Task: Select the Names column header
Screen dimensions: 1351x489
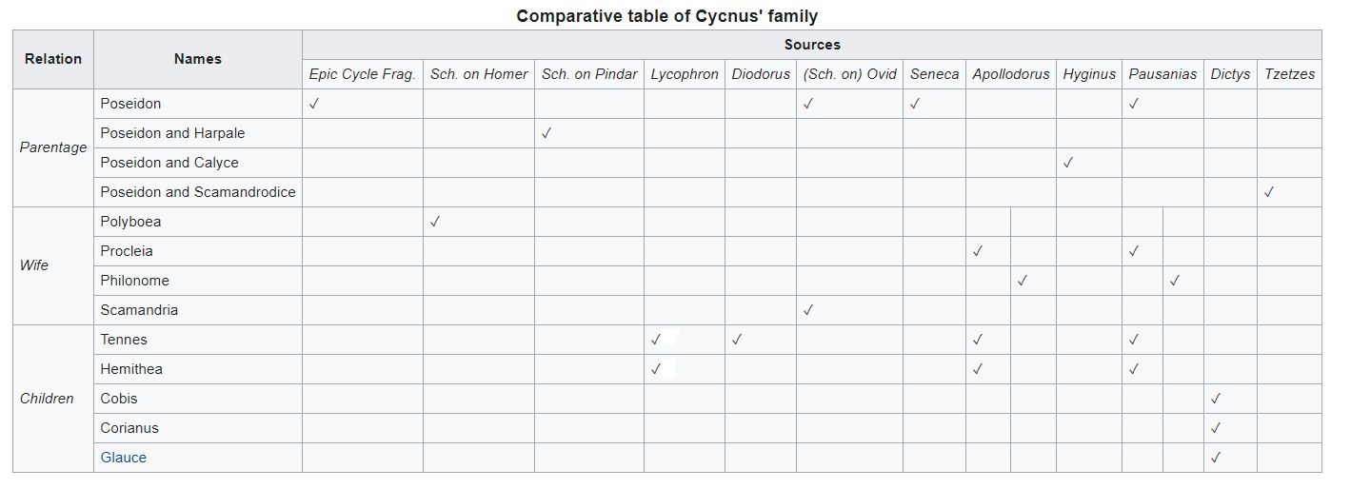Action: tap(198, 59)
